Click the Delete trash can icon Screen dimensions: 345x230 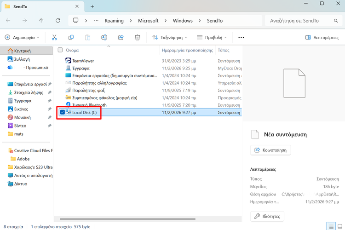click(x=137, y=37)
